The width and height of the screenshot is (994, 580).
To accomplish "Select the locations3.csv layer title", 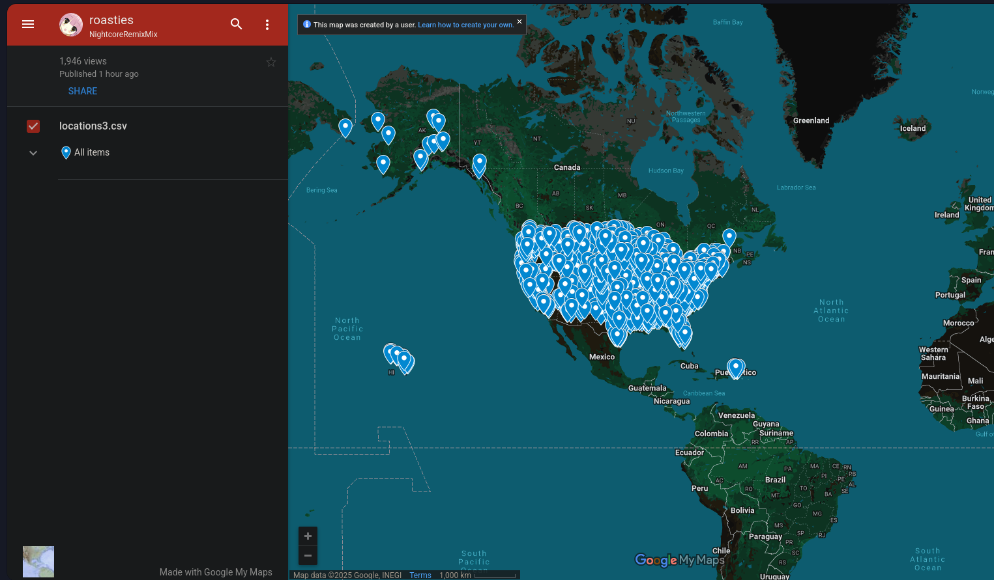I will coord(93,126).
